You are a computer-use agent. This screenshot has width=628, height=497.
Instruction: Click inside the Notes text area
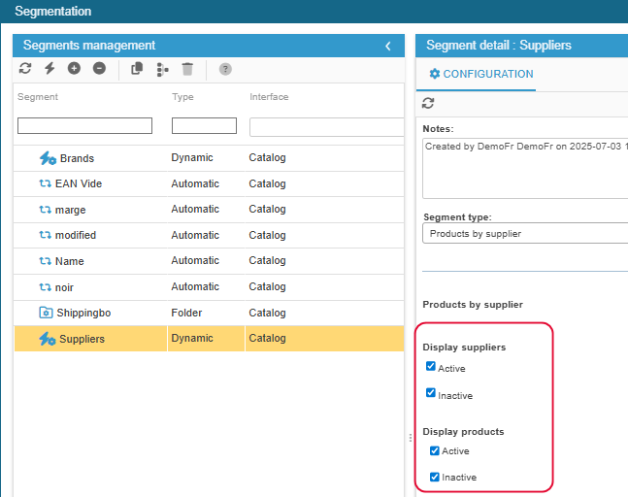tap(525, 168)
